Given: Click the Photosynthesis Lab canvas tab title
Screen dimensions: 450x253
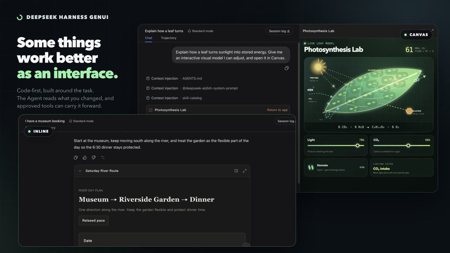Looking at the screenshot, I should coord(319,31).
